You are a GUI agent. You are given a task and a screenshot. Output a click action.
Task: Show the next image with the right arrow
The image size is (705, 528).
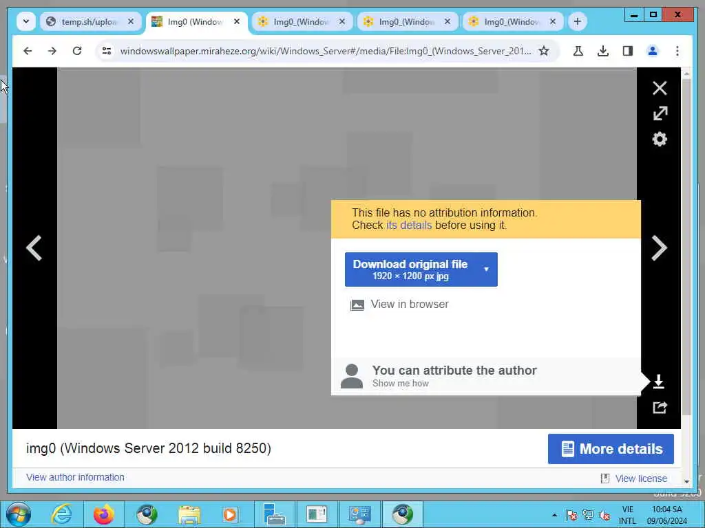(659, 247)
